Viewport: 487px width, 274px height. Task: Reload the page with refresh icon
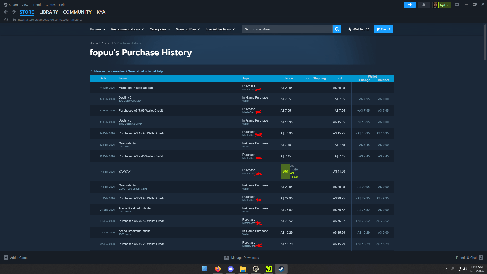coord(6,20)
